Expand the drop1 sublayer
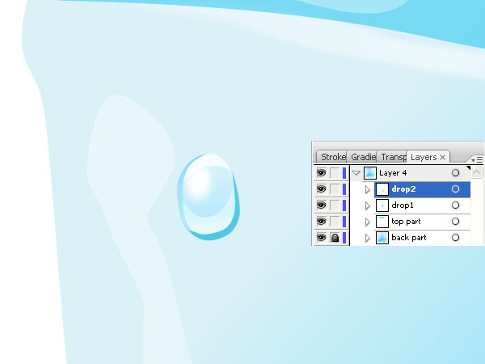 pos(368,205)
